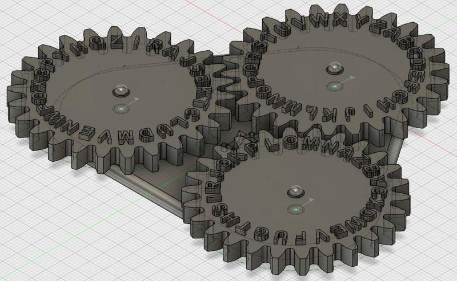
Task: Select the upper-right gear's silver joint glyph
Action: click(x=334, y=68)
